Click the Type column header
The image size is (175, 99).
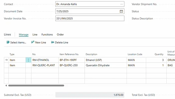pyautogui.click(x=12, y=54)
